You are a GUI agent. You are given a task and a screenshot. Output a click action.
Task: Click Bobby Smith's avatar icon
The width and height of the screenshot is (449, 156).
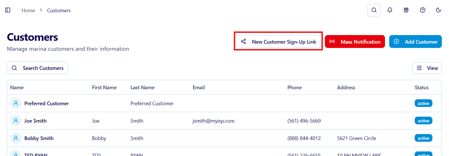pos(16,138)
